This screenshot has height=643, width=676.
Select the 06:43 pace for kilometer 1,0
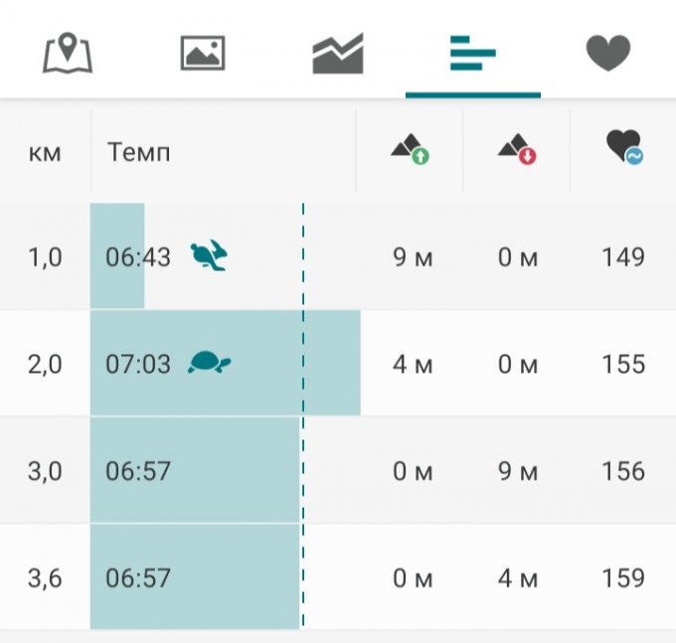click(138, 257)
